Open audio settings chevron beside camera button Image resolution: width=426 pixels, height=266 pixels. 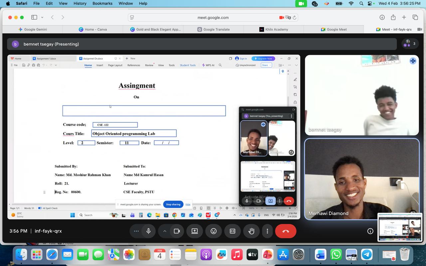click(164, 231)
